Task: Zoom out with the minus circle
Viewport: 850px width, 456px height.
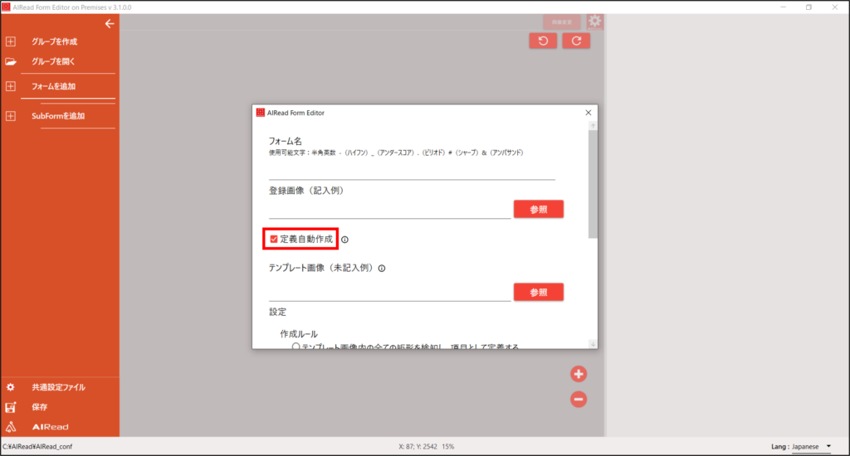Action: coord(579,399)
